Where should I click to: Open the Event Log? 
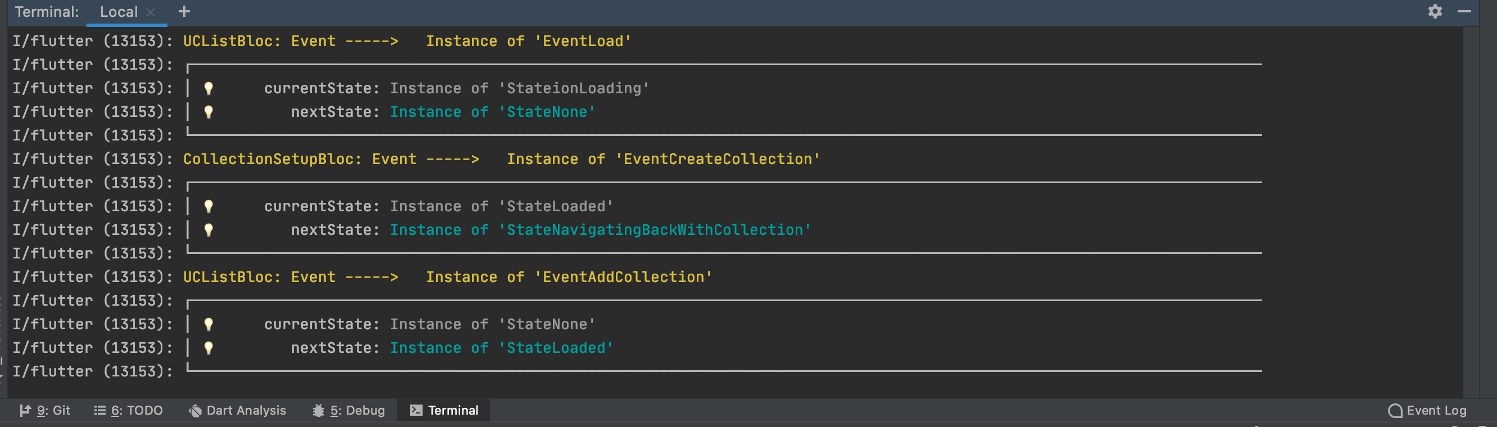(1427, 410)
